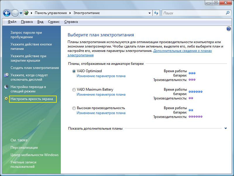Screen dimensions: 234x176
Task: Click the monitor icon next to display-off link
Action: (6, 75)
